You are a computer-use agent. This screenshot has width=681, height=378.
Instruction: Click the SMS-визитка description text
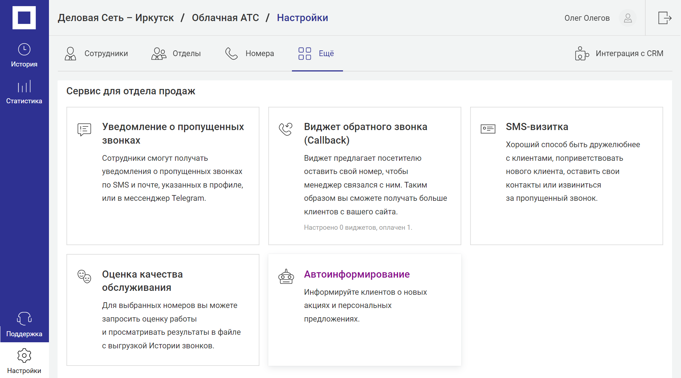[x=573, y=171]
